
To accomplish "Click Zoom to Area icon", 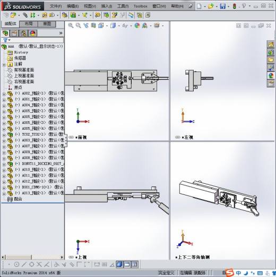I will (78, 25).
